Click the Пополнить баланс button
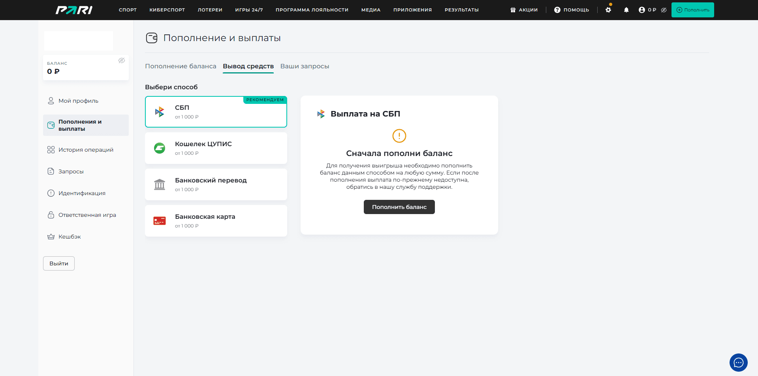 [399, 207]
